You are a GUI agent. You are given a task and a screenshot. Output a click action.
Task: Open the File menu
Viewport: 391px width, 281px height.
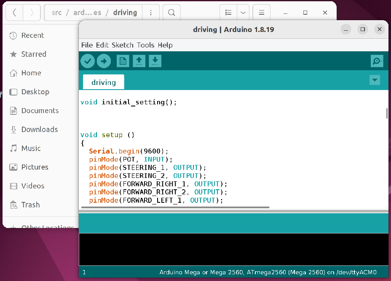[x=87, y=45]
